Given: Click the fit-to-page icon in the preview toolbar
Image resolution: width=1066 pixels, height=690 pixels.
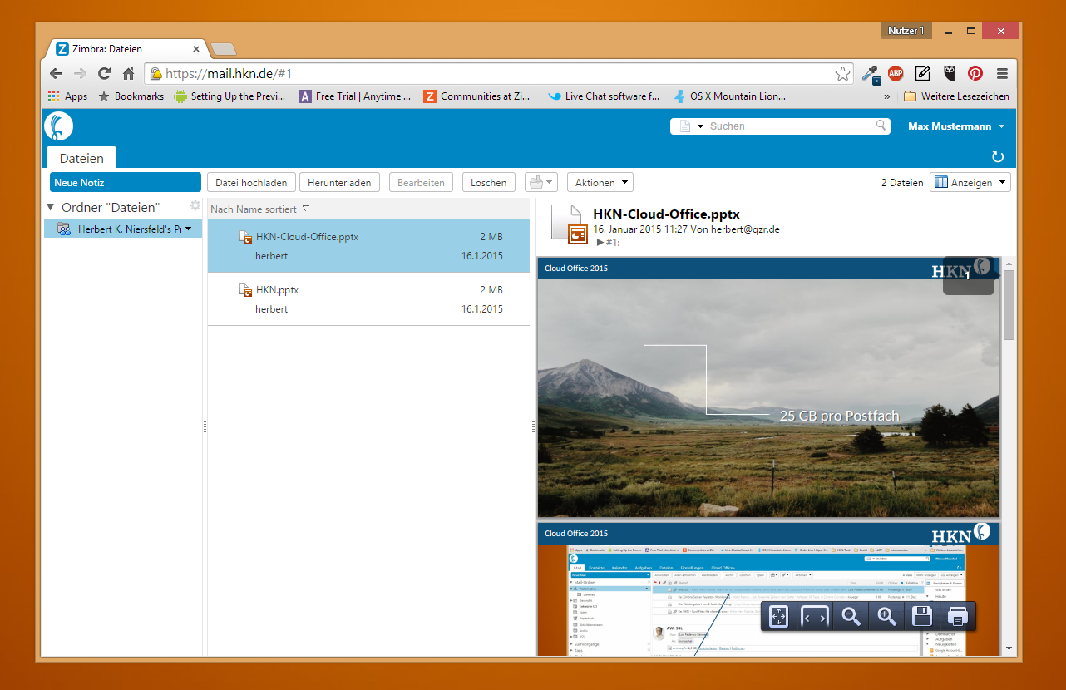Looking at the screenshot, I should [778, 616].
